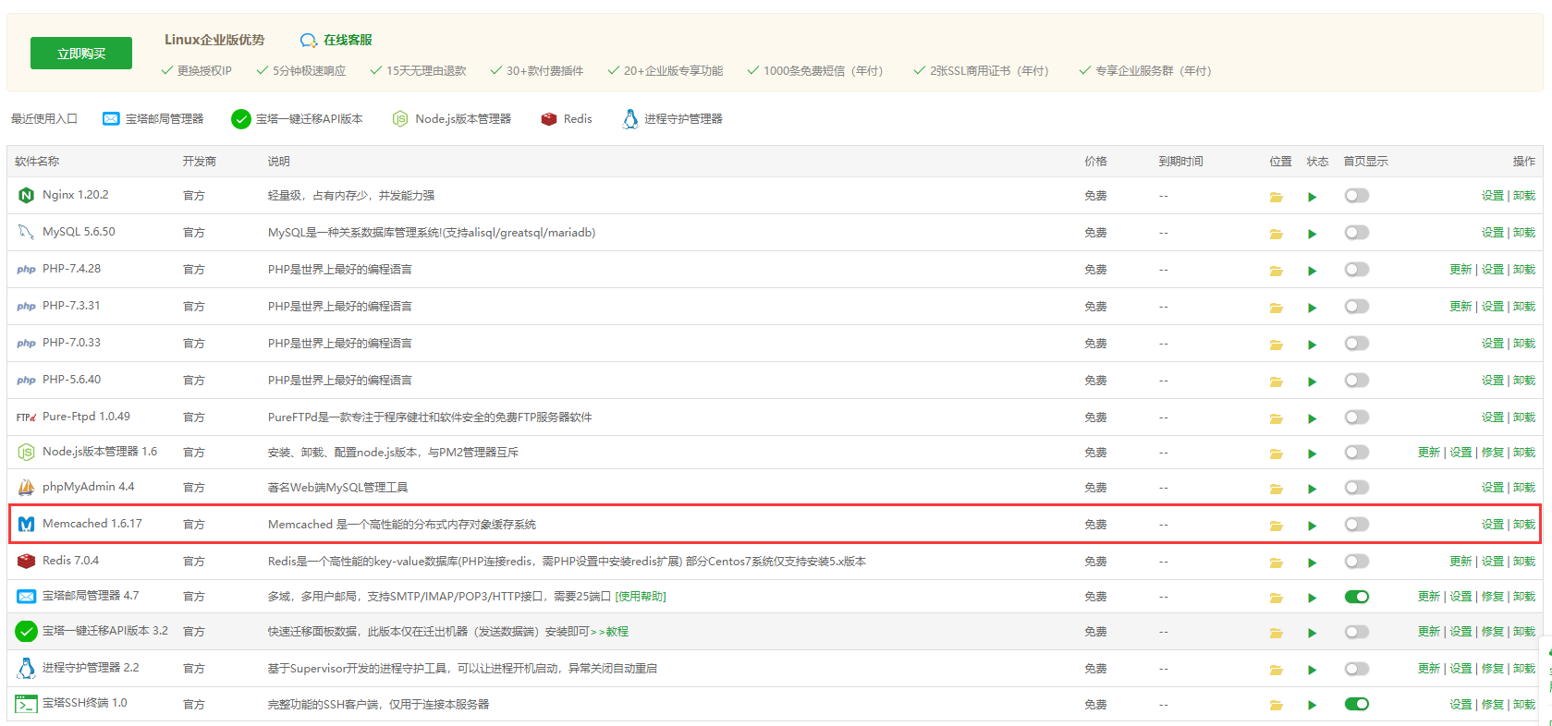Toggle homepage display for Redis 7.0.4
Viewport: 1552px width, 726px height.
(1357, 562)
